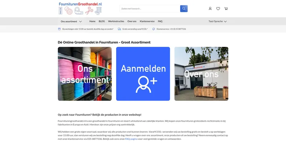
Task: Click the Aanmelden heading text
Action: 143,69
